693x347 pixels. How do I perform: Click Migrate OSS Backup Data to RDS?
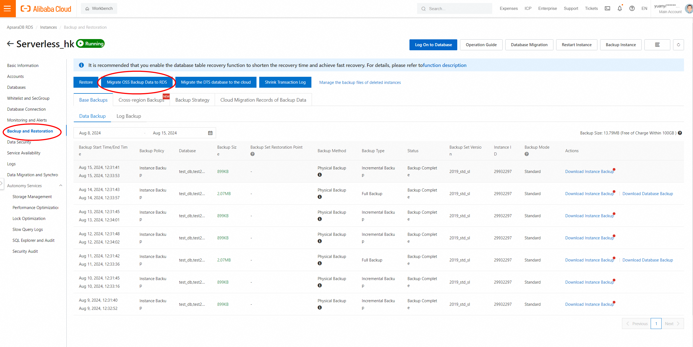(x=137, y=82)
